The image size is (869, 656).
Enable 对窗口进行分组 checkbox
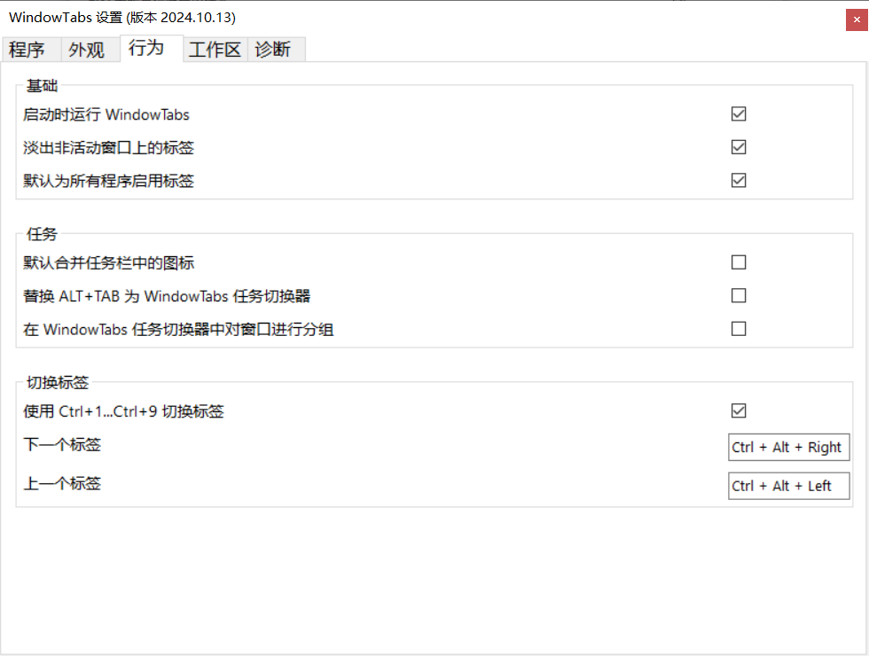click(739, 329)
